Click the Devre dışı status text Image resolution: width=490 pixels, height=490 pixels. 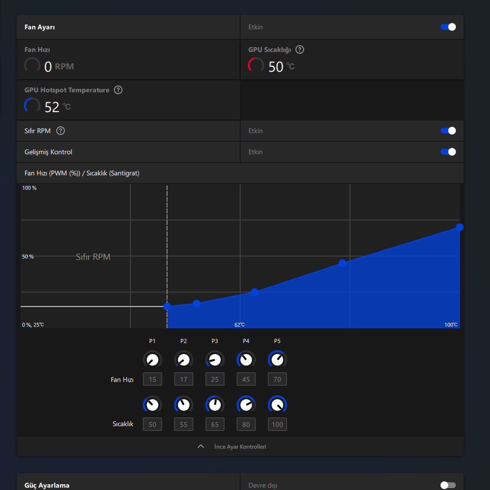pos(263,485)
